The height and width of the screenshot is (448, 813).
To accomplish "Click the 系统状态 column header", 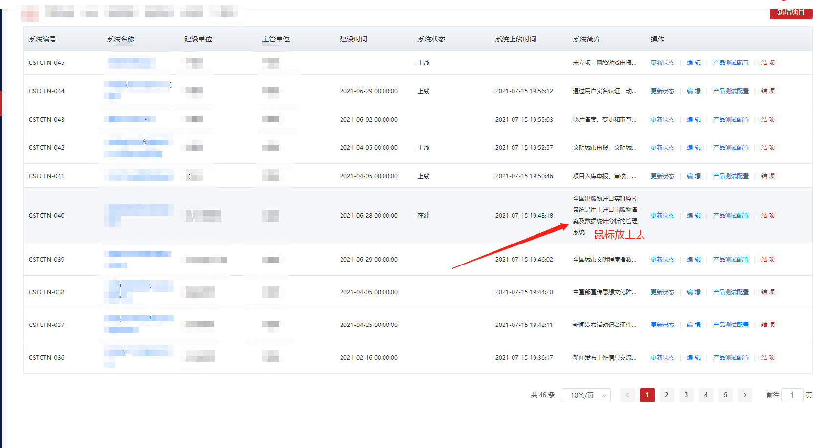I will (431, 39).
